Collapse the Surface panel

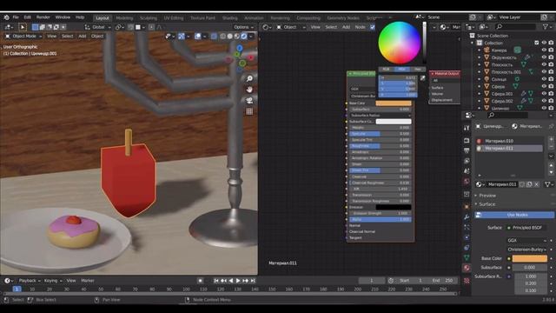click(x=486, y=204)
